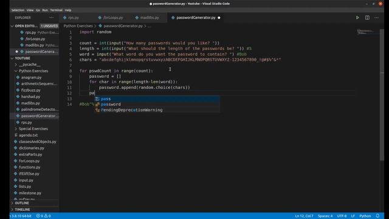Click the PendingDeprecationWarning class suggestion icon
The width and height of the screenshot is (389, 219).
(97, 110)
